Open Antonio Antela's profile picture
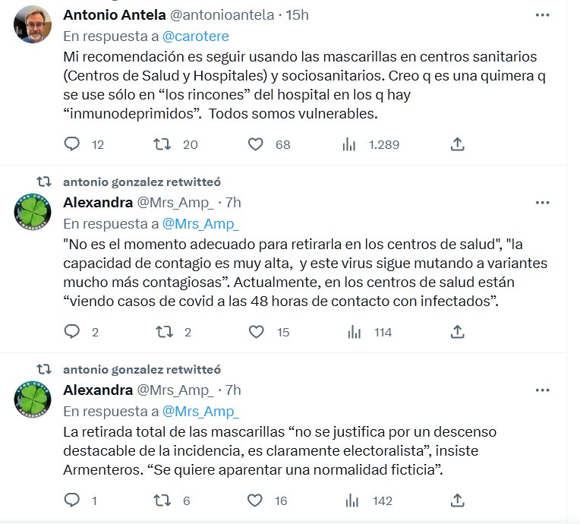 pyautogui.click(x=33, y=26)
